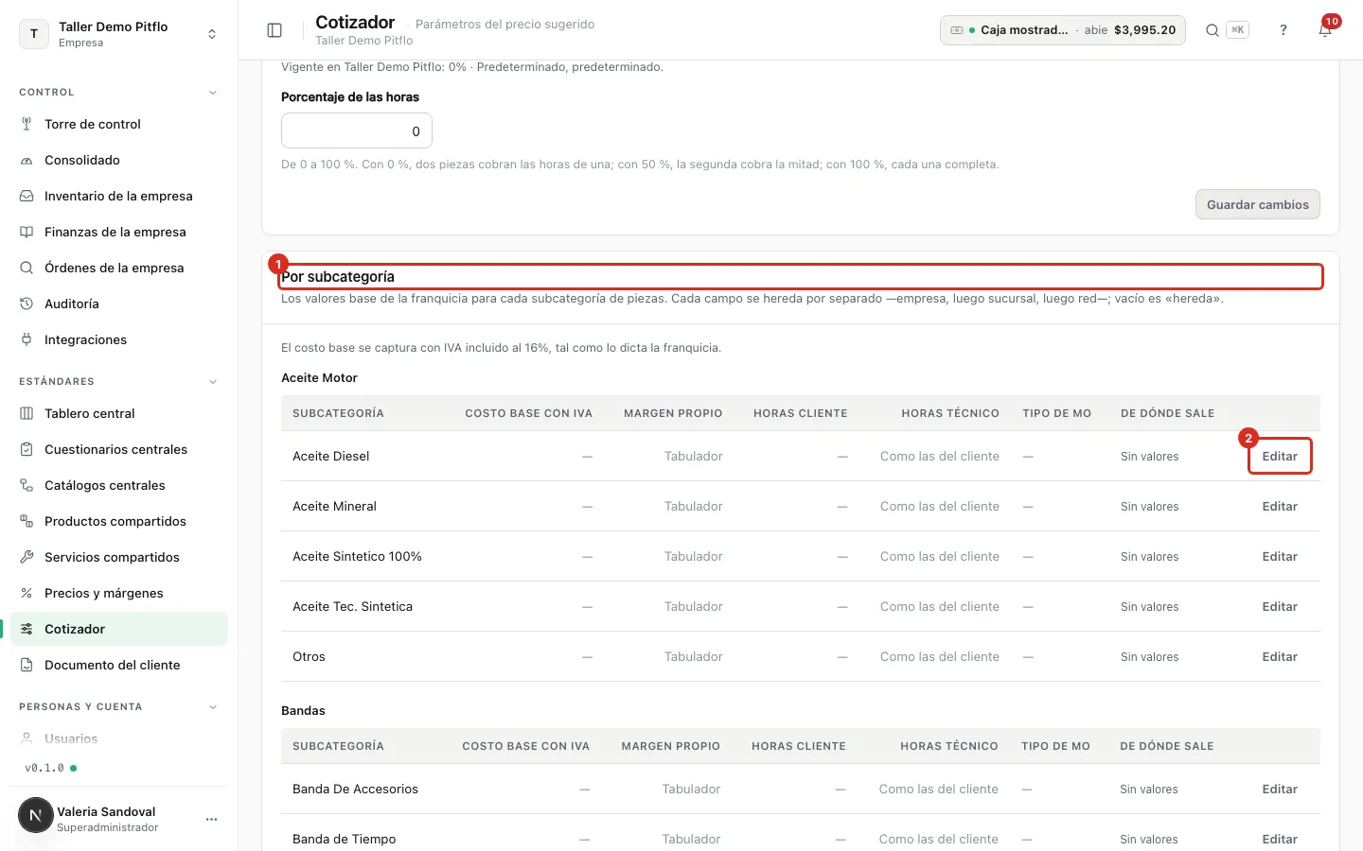Select Cotizador in the sidebar
The image size is (1363, 851).
(x=119, y=629)
